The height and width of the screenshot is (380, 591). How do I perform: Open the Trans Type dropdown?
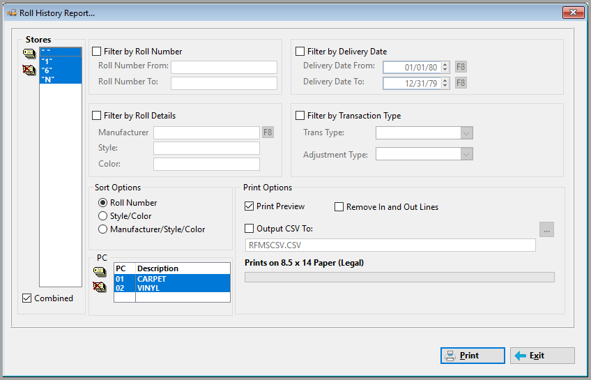click(467, 133)
